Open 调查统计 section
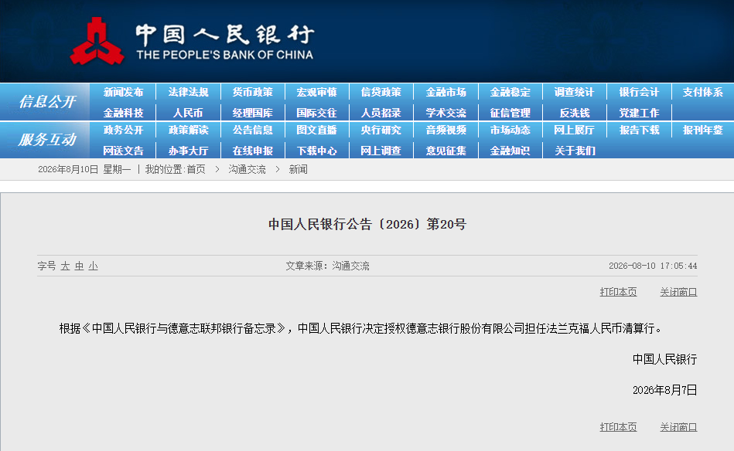Viewport: 734px width, 451px height. (x=574, y=92)
